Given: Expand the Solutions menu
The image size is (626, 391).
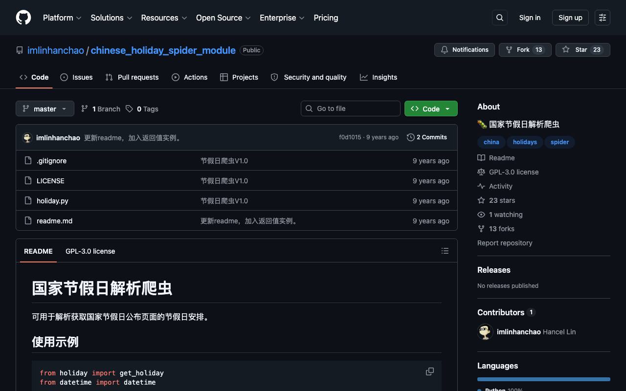Looking at the screenshot, I should 112,18.
